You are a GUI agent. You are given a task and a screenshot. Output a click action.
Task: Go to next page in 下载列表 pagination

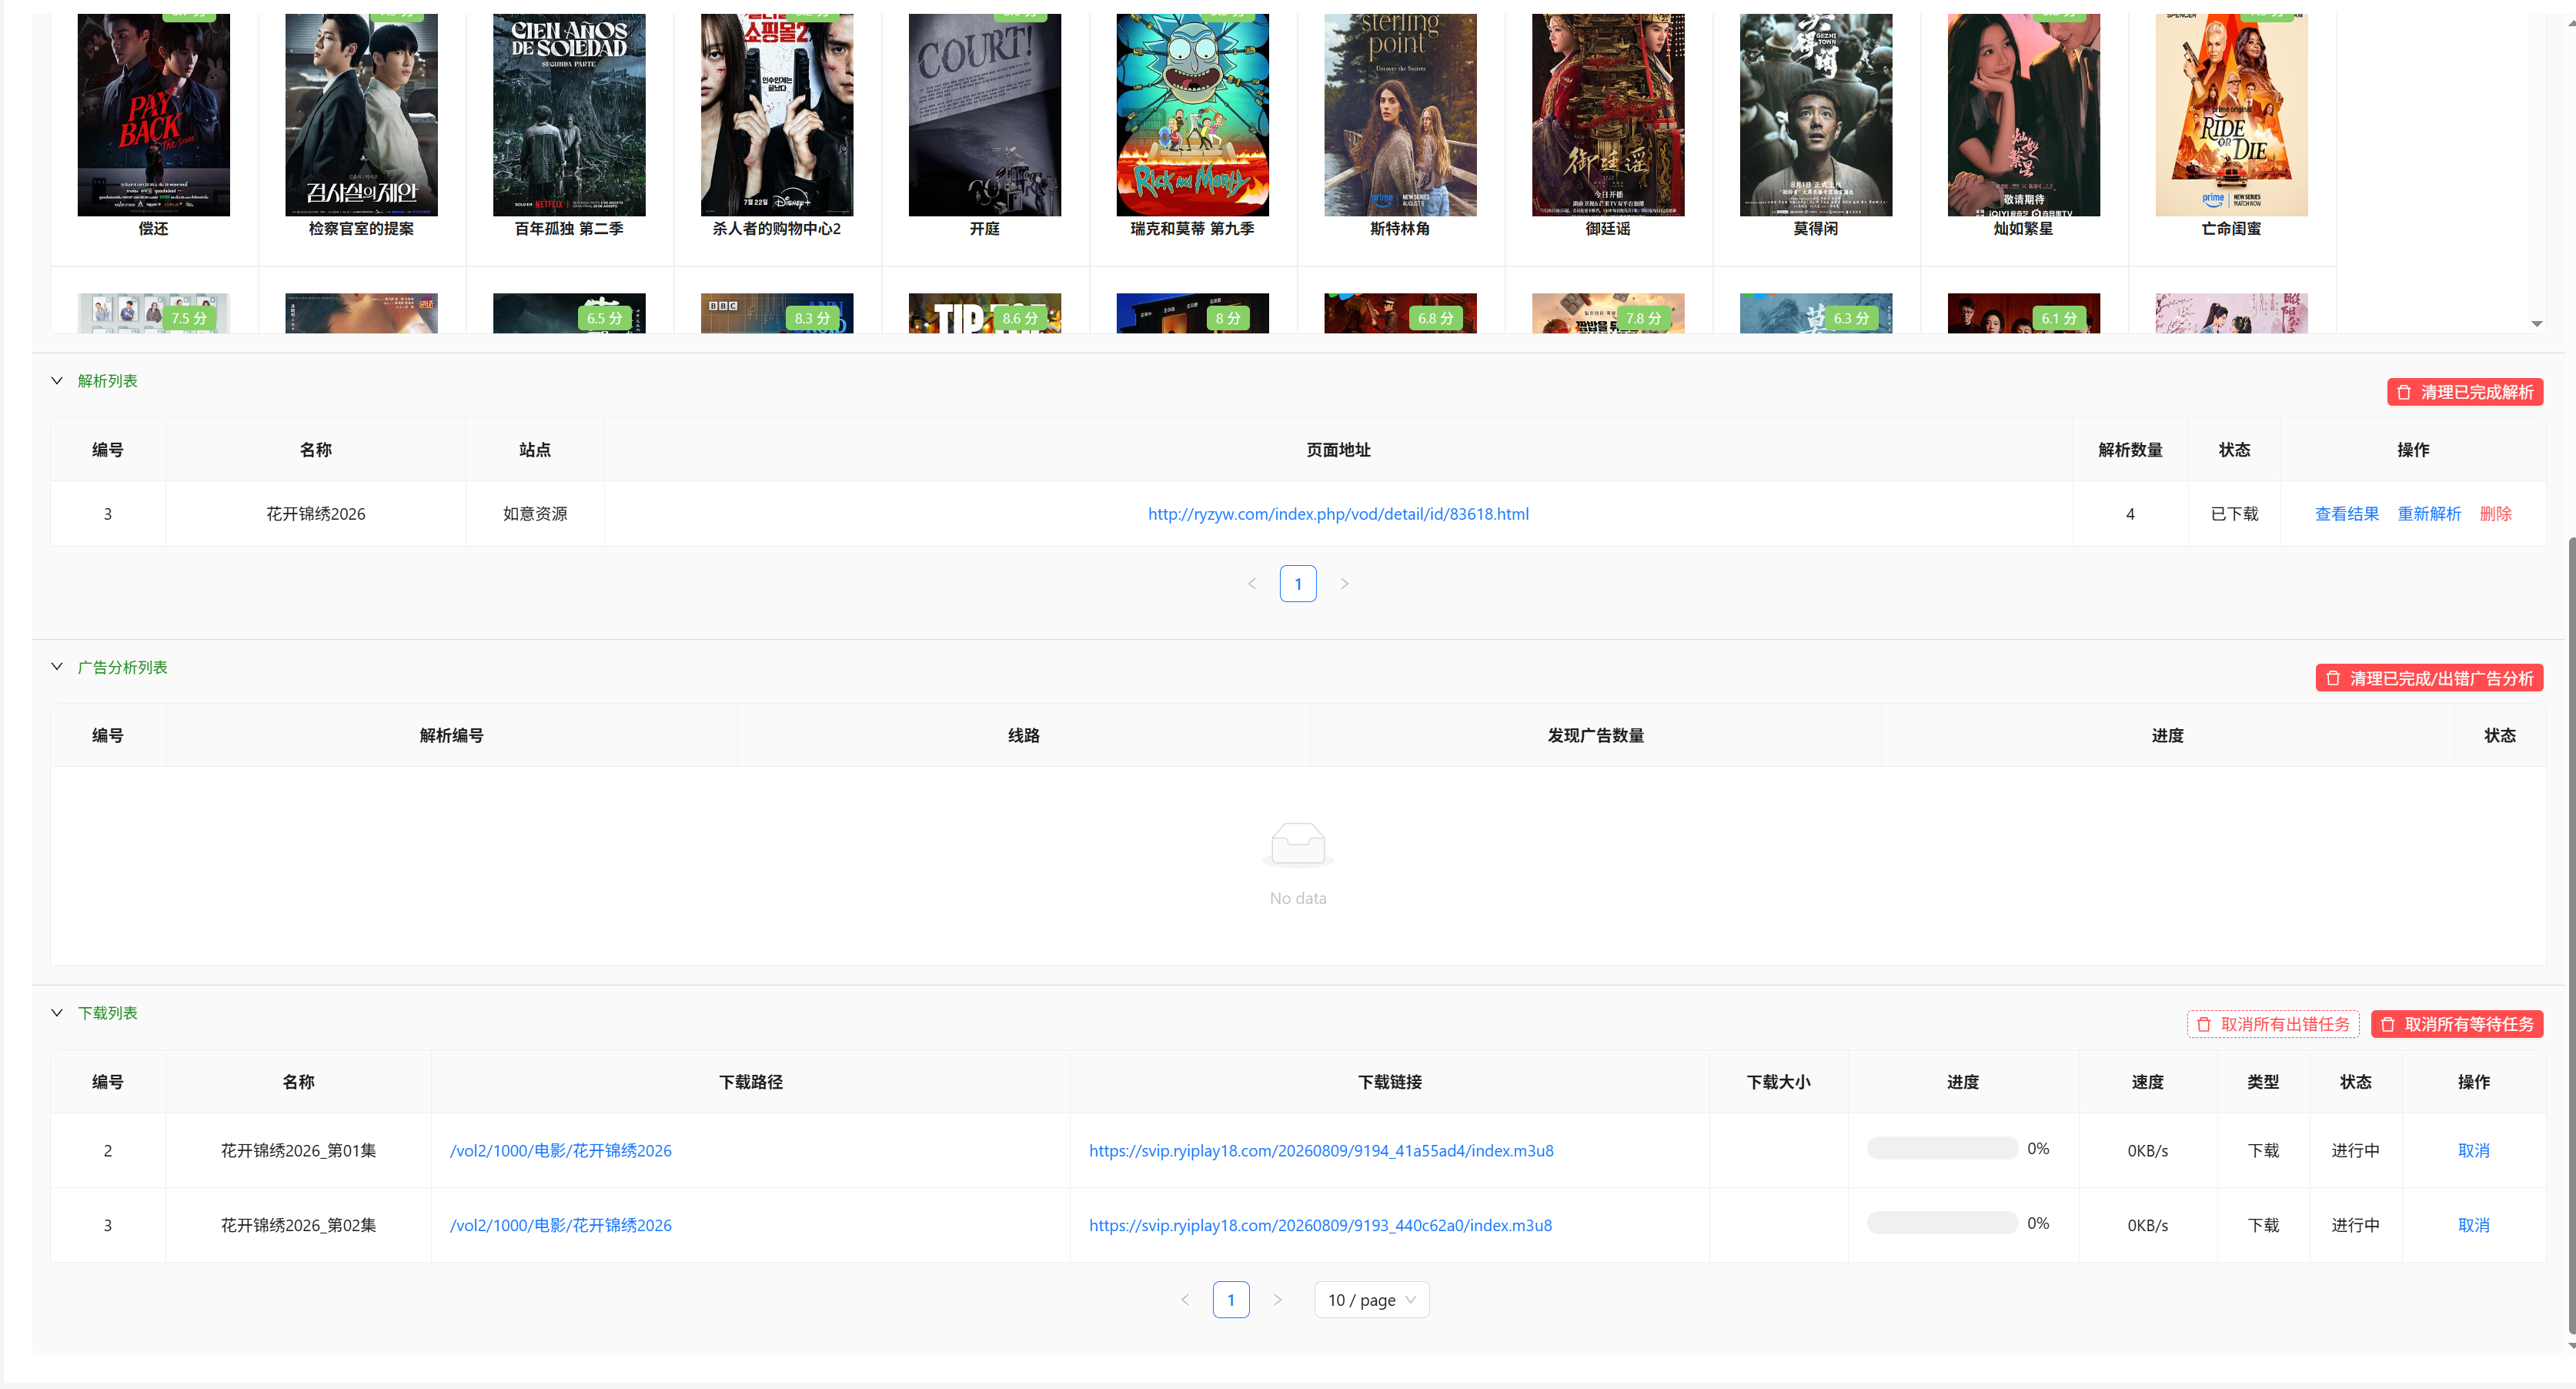[1277, 1300]
